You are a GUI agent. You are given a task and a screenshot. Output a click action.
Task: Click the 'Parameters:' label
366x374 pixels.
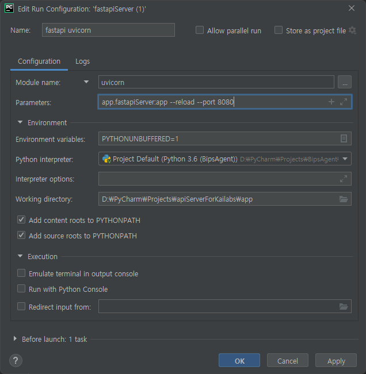coord(33,103)
